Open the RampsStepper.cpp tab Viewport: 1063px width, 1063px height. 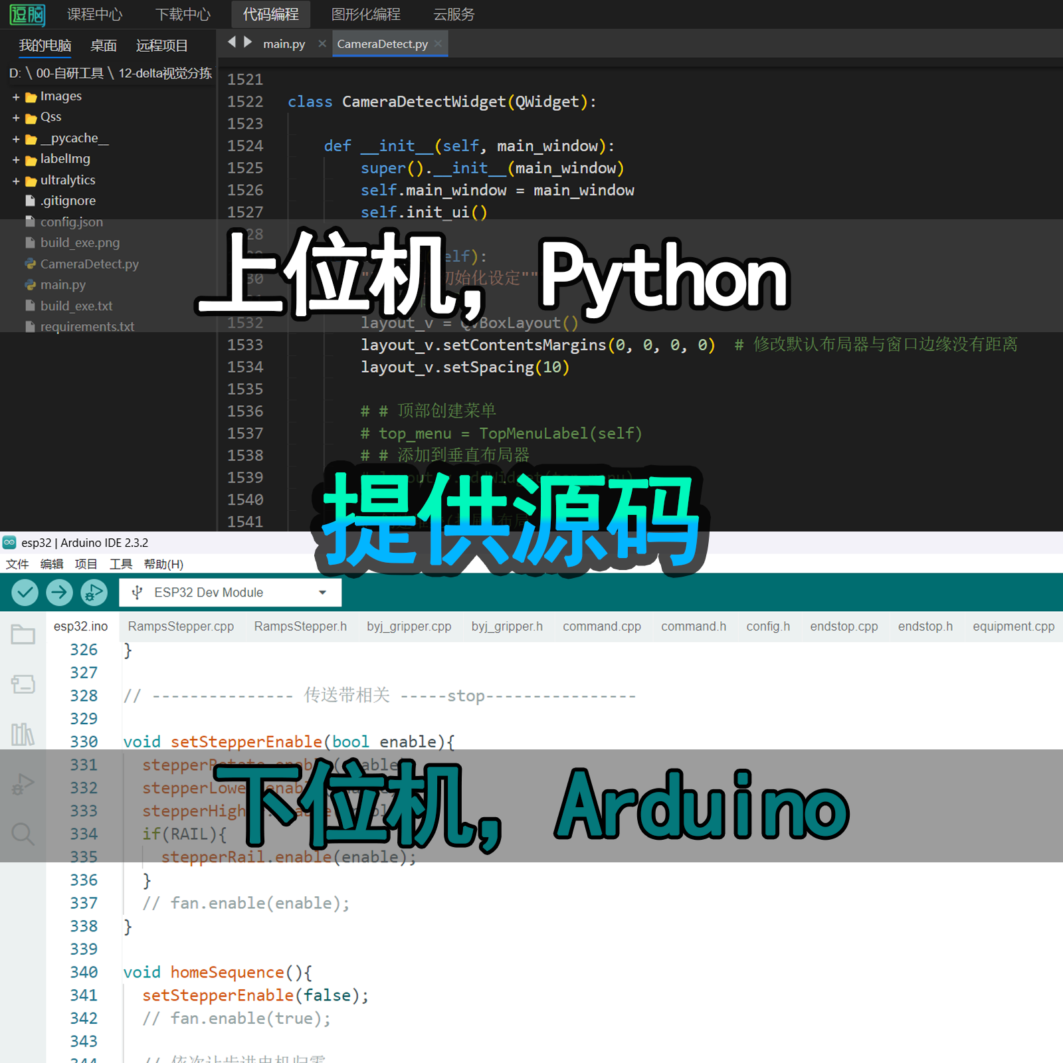pos(181,627)
